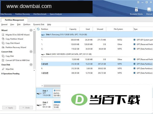Click Migrate OS to SSD/HD Wizard icon
This screenshot has height=114, width=153.
(3, 35)
